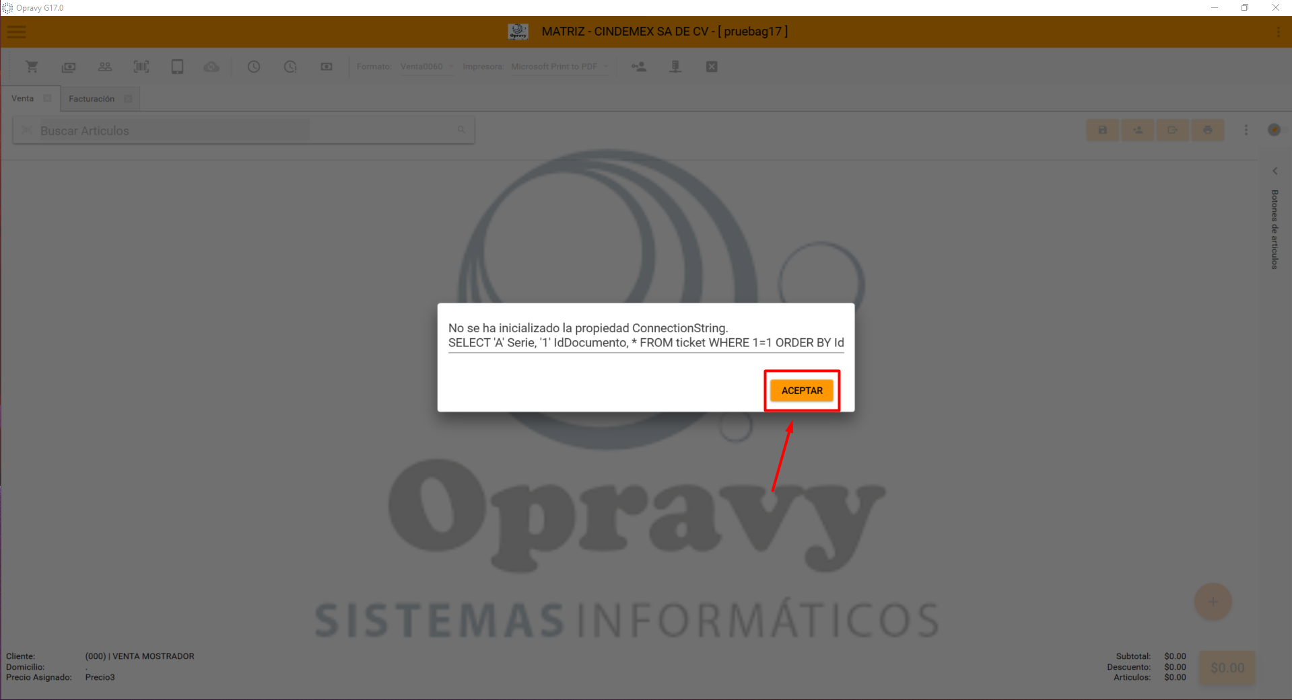Expand the Formato Venta0060 dropdown
The image size is (1292, 700).
tap(428, 67)
